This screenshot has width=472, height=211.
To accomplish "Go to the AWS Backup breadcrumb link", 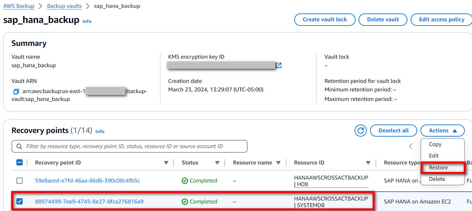I will pyautogui.click(x=19, y=6).
